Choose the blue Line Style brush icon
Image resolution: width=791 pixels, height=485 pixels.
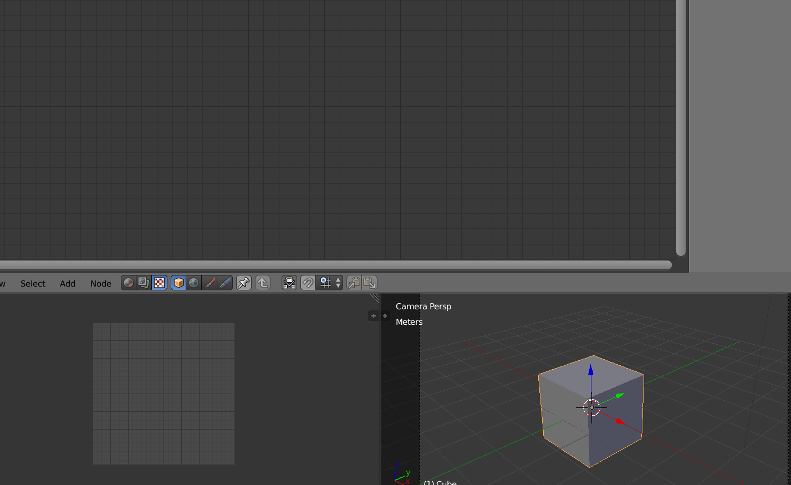coord(225,283)
